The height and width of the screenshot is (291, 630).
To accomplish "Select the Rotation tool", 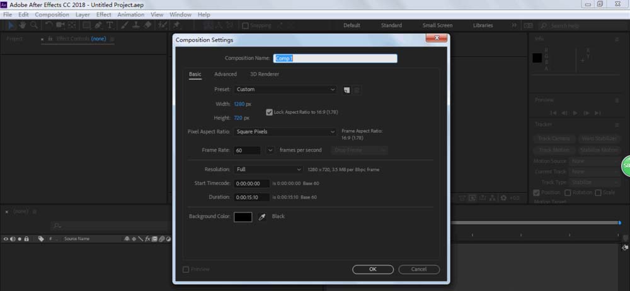I will (49, 25).
